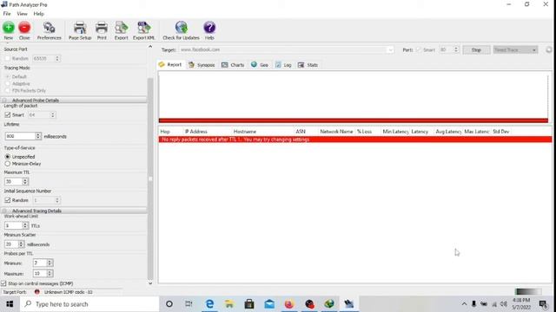The height and width of the screenshot is (312, 556).
Task: Switch to the Geo tab
Action: [x=260, y=65]
